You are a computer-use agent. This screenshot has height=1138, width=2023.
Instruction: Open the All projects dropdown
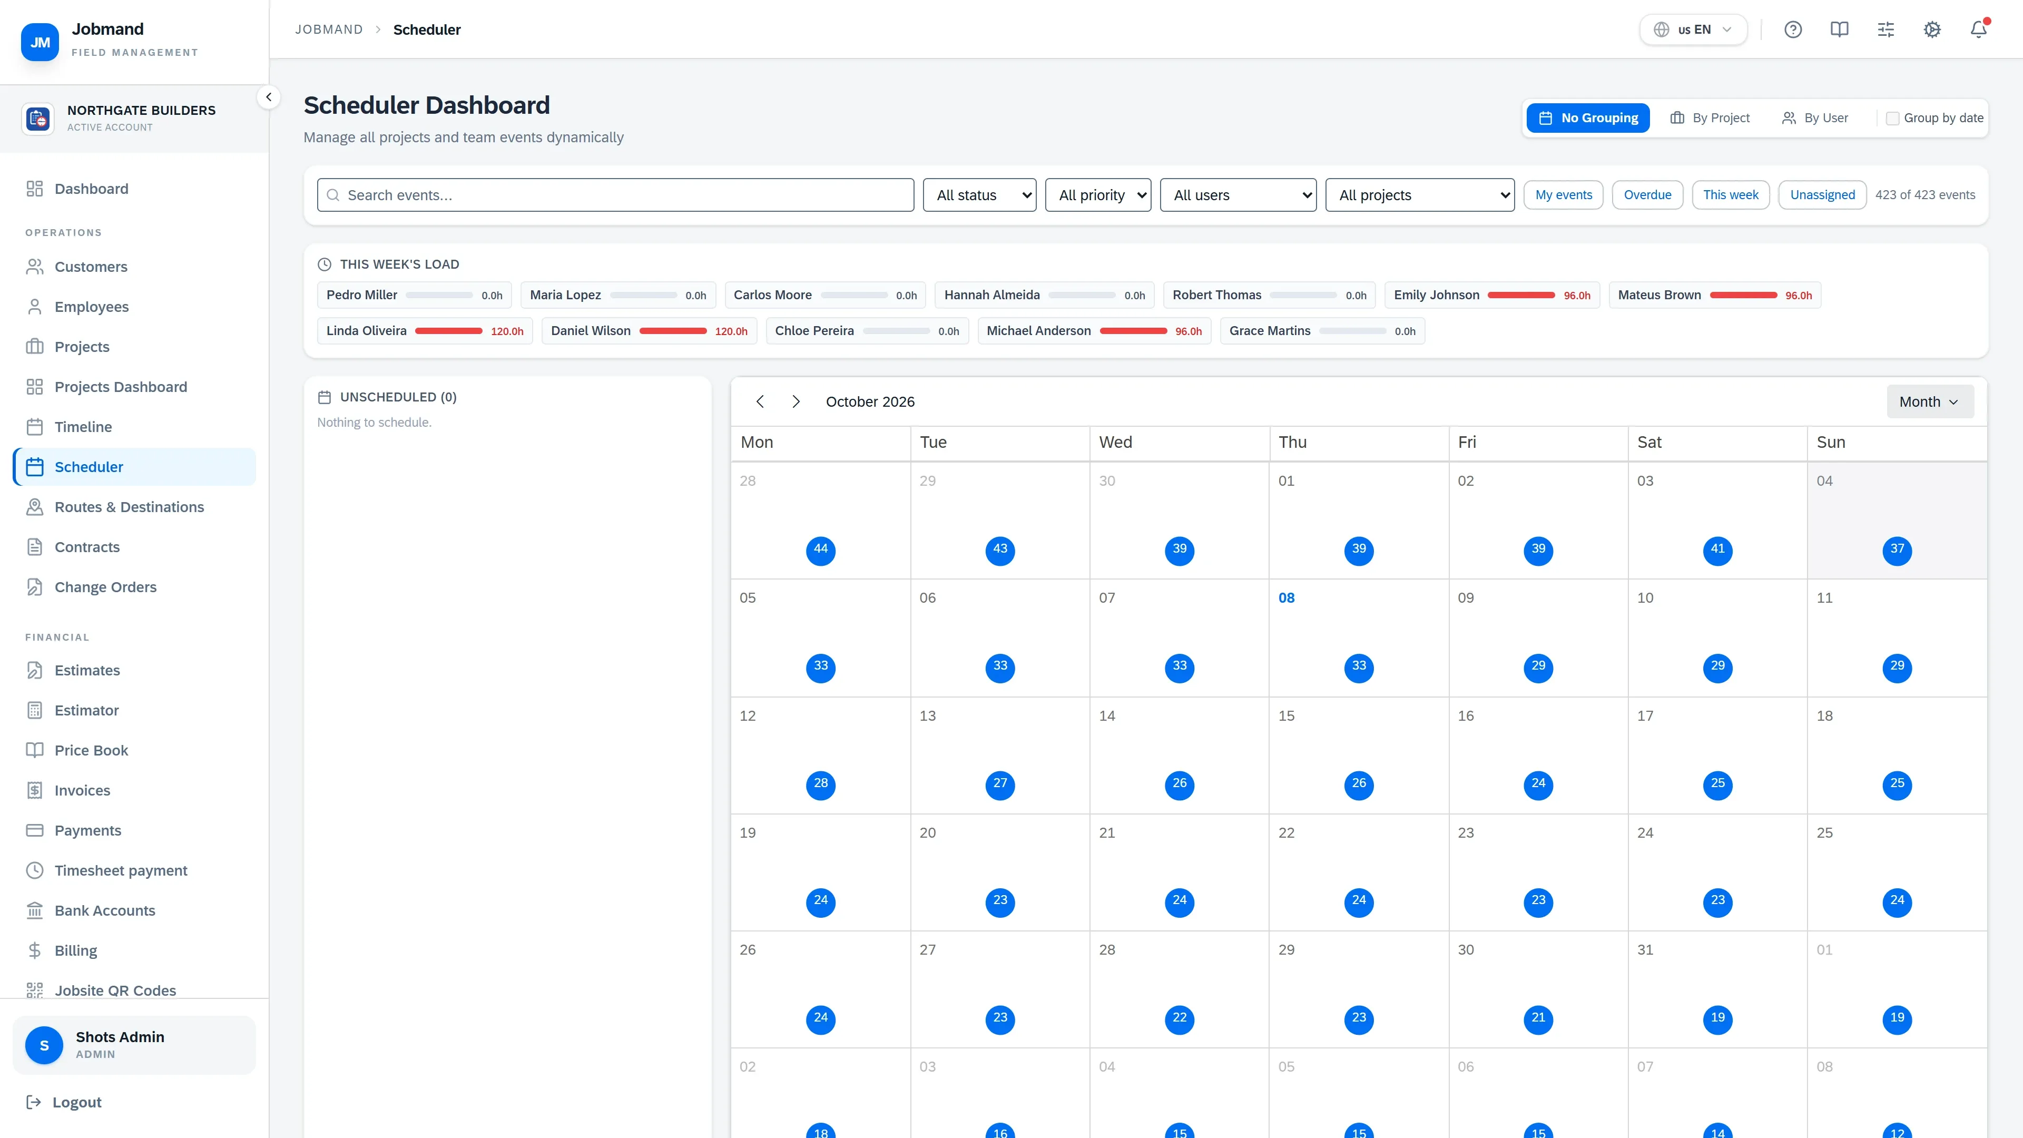(x=1420, y=195)
